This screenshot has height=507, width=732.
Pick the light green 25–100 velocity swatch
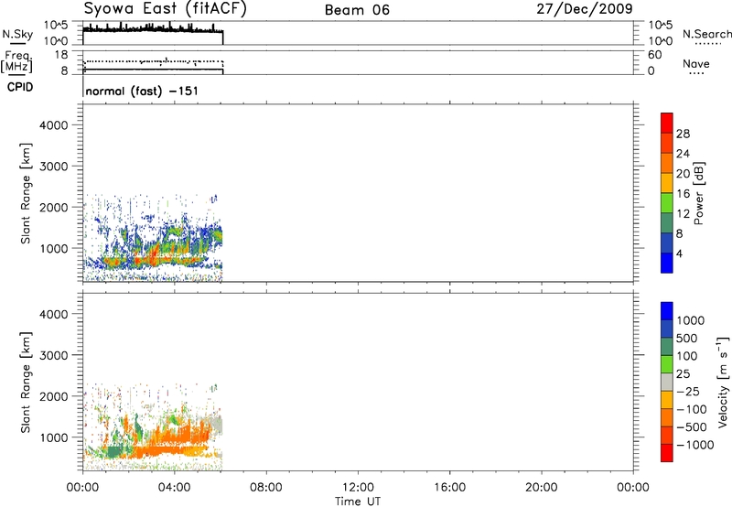(667, 364)
